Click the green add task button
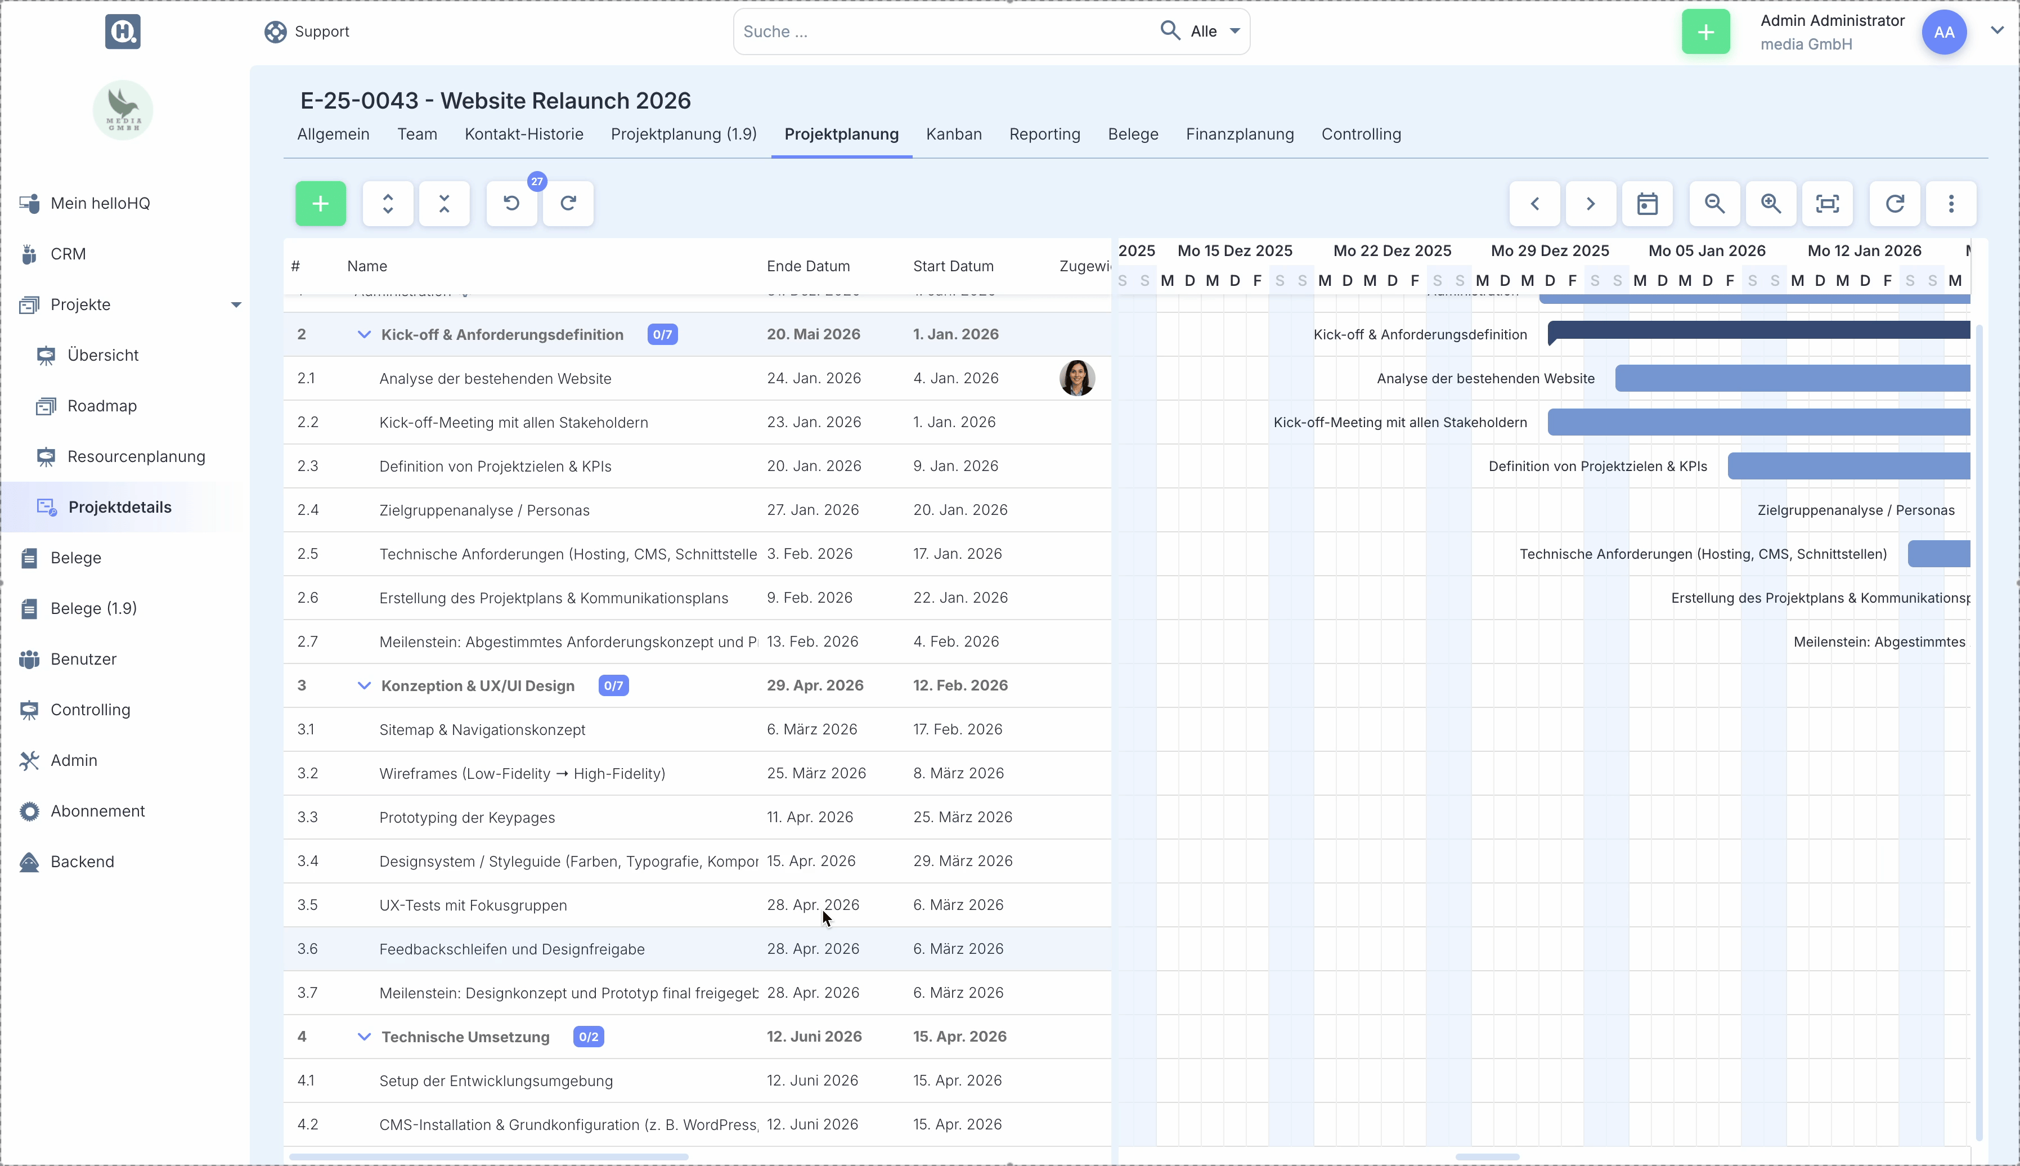This screenshot has height=1166, width=2020. [320, 203]
